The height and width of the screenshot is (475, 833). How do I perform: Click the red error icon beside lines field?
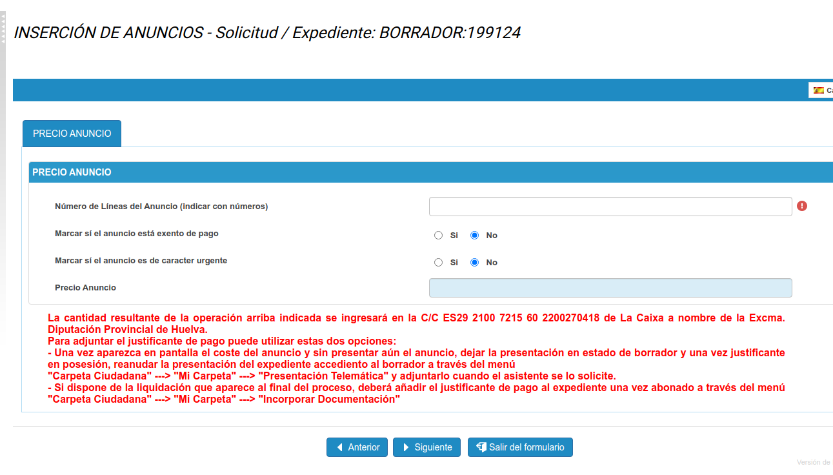(x=801, y=206)
